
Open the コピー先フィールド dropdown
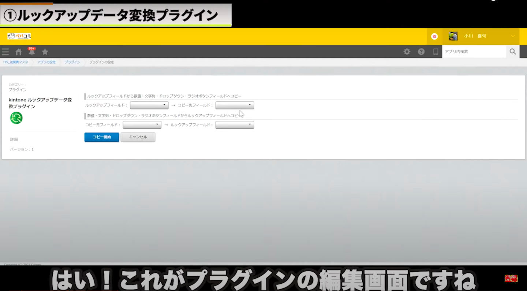[x=235, y=105]
